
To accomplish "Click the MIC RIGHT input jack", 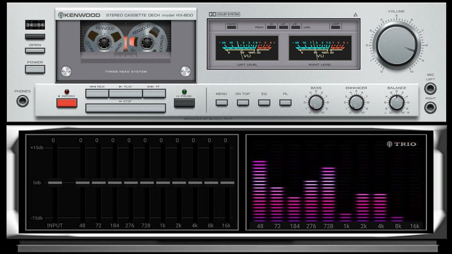I will click(430, 107).
